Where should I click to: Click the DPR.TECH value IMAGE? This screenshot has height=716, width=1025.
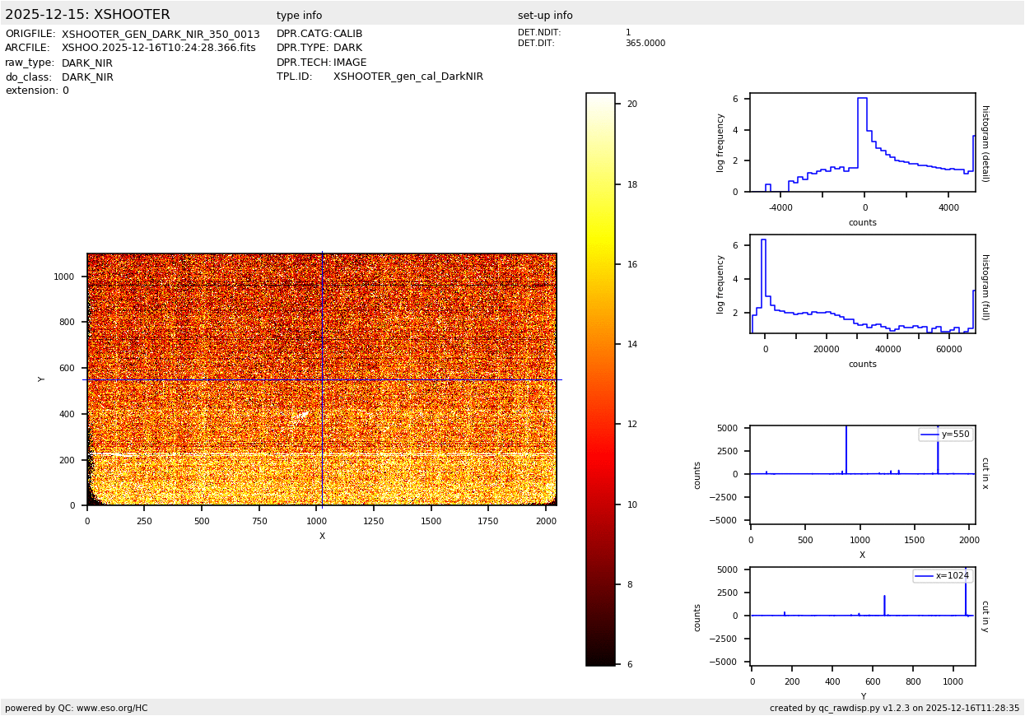coord(350,63)
